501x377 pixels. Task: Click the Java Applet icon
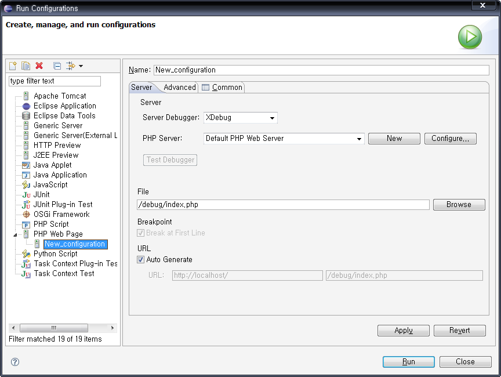(26, 165)
